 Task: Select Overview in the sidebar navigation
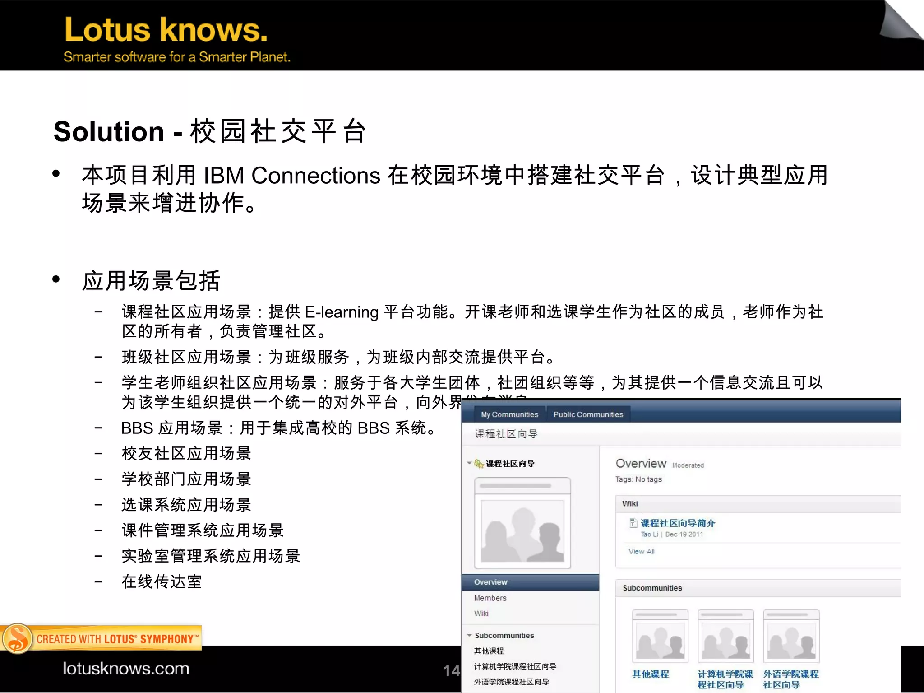click(530, 582)
